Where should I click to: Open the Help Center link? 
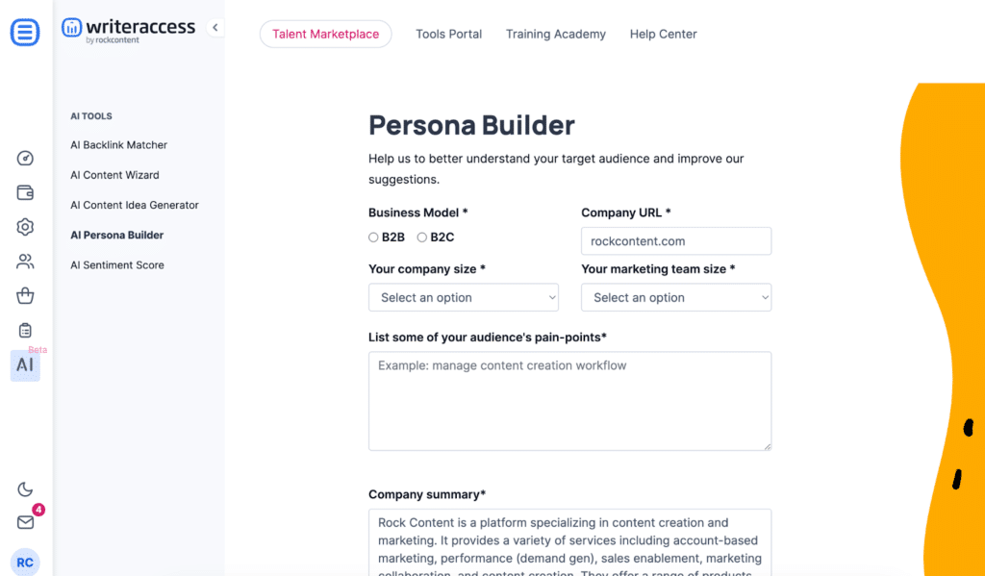point(663,34)
